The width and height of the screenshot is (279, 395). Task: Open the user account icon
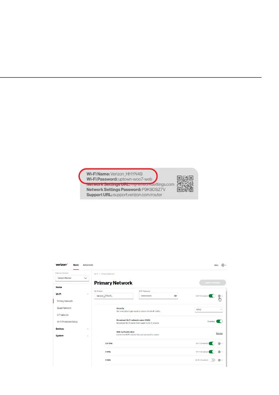point(223,265)
